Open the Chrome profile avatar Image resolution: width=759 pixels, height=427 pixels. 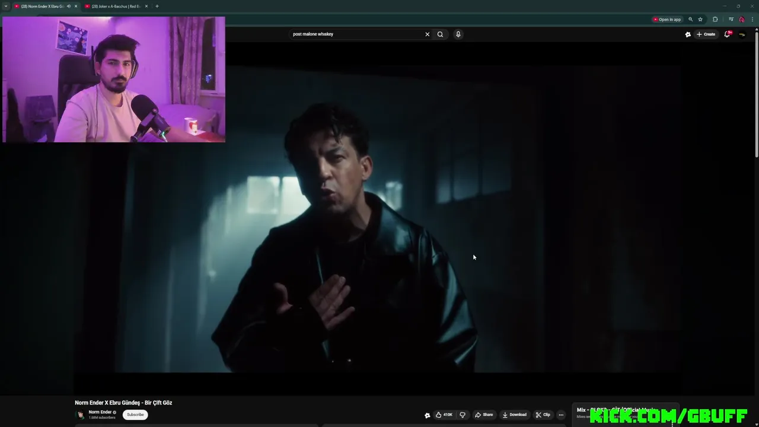click(x=742, y=20)
